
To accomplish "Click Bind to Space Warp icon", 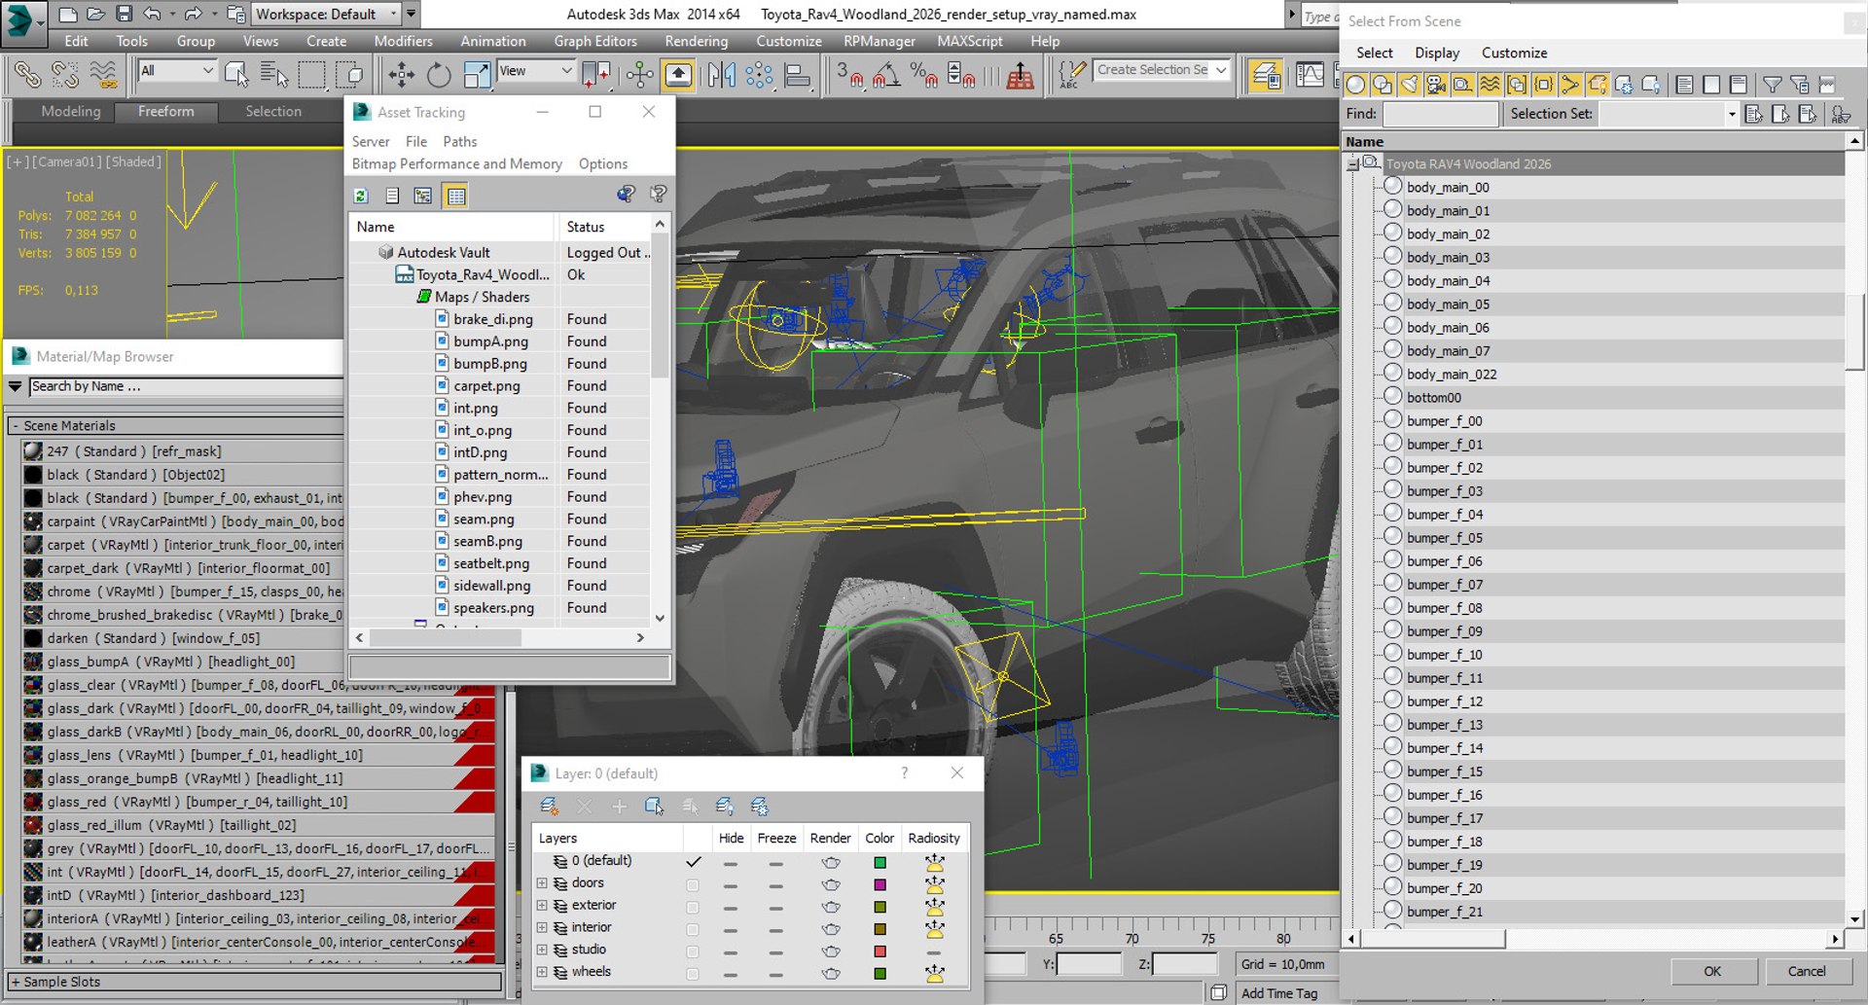I will (102, 75).
